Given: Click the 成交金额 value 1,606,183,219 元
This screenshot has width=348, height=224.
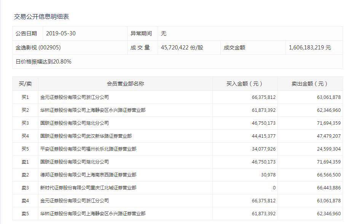Looking at the screenshot, I should click(x=310, y=48).
